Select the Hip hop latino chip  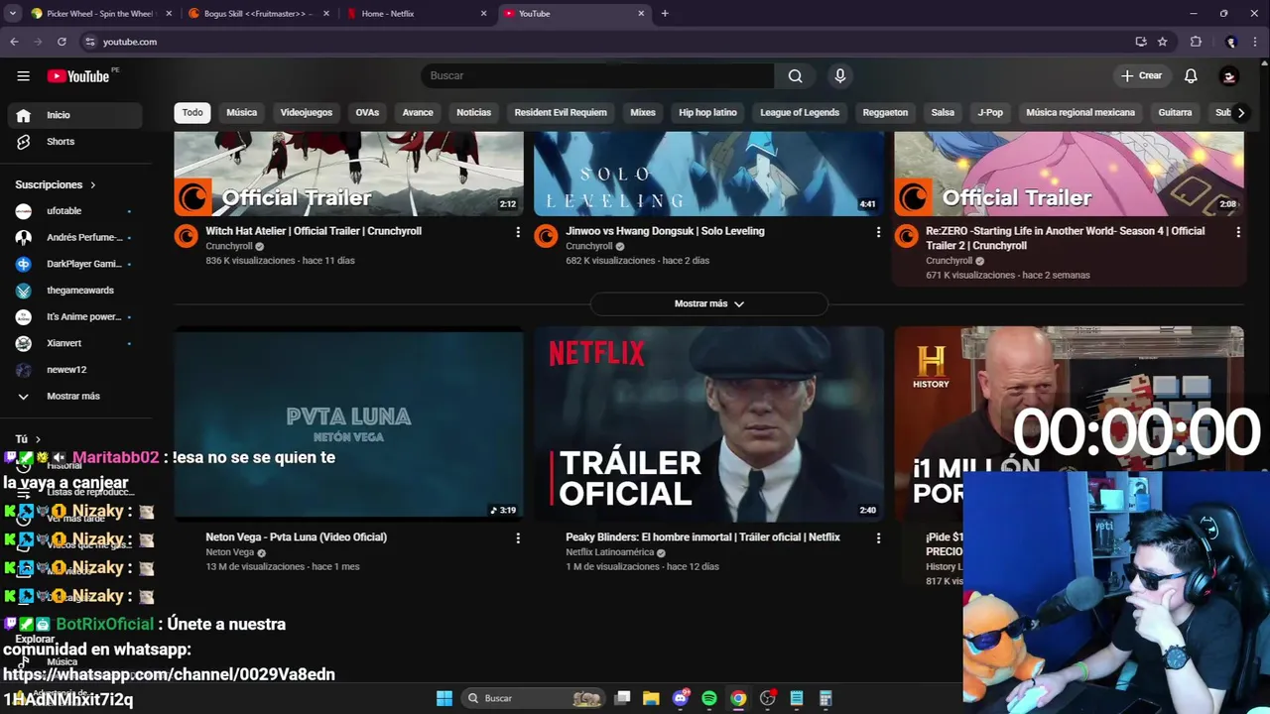click(x=707, y=112)
